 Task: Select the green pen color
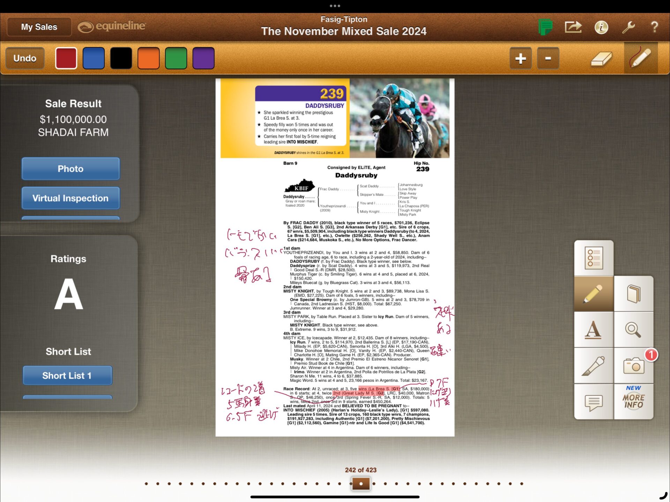176,58
